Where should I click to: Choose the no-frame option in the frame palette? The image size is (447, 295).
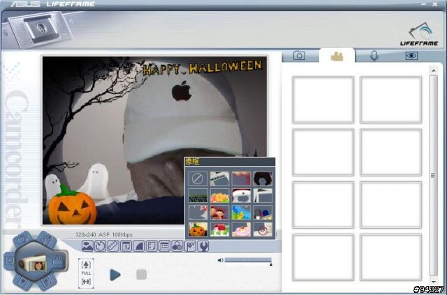click(x=198, y=179)
